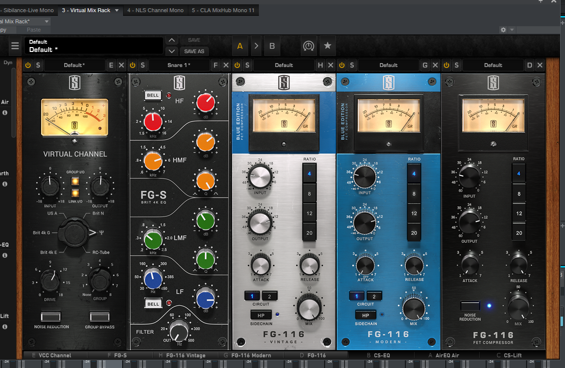The width and height of the screenshot is (565, 368).
Task: Remove the FG-116 Modern module via X
Action: (x=435, y=65)
